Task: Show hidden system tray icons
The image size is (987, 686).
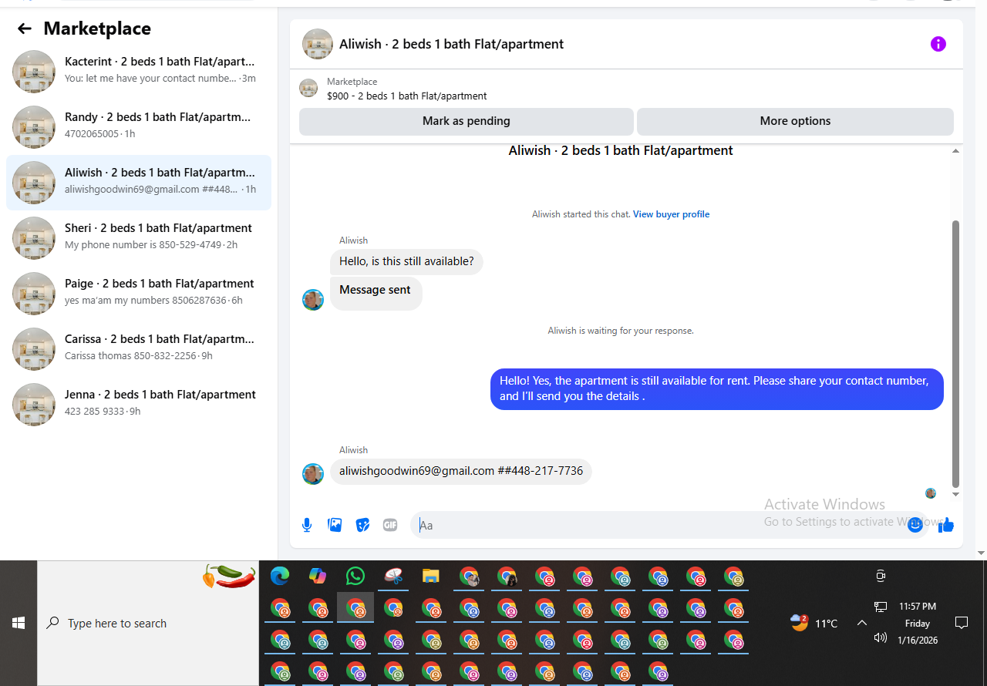Action: point(862,623)
